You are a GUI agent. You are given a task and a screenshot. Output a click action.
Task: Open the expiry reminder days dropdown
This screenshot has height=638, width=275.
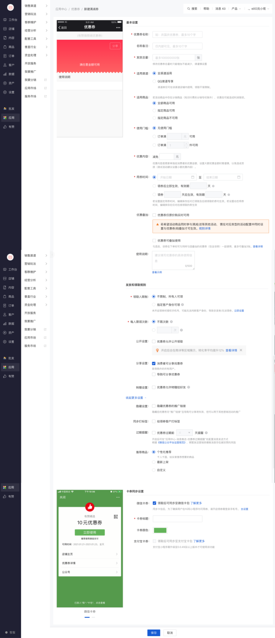tap(184, 431)
